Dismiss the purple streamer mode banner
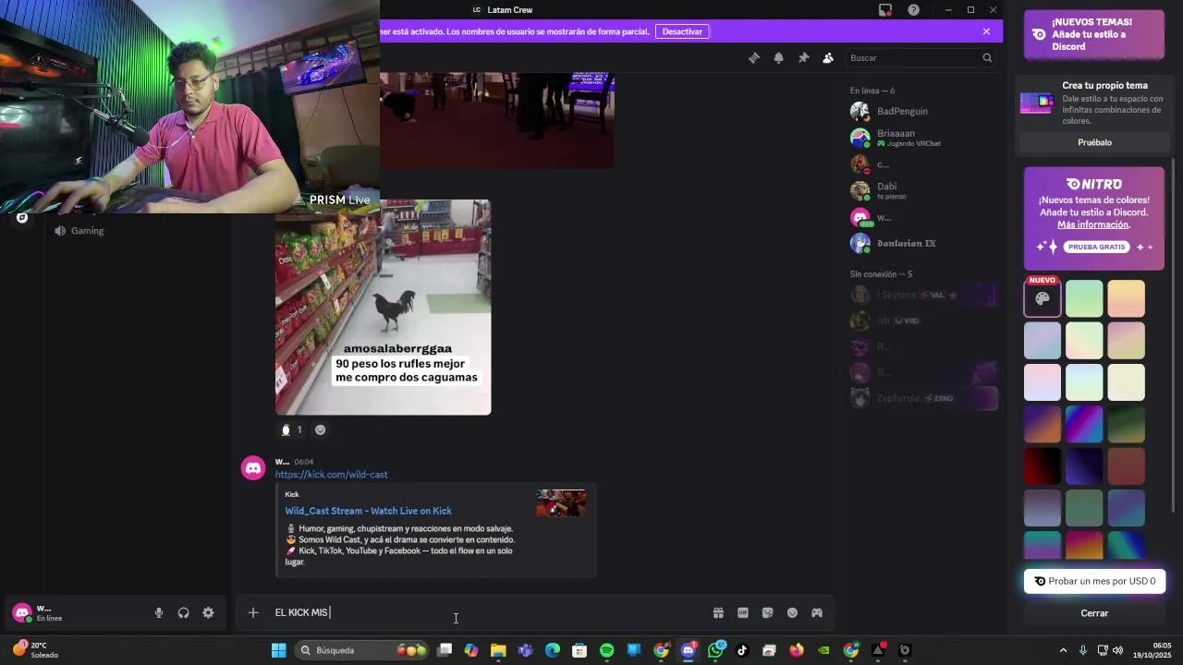 986,31
